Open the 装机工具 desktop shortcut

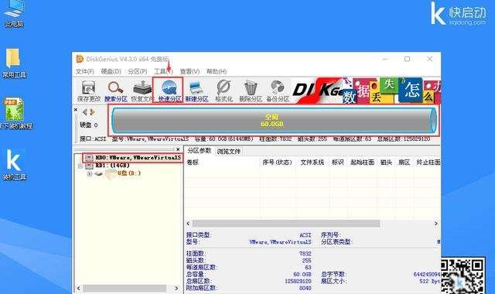pos(14,165)
